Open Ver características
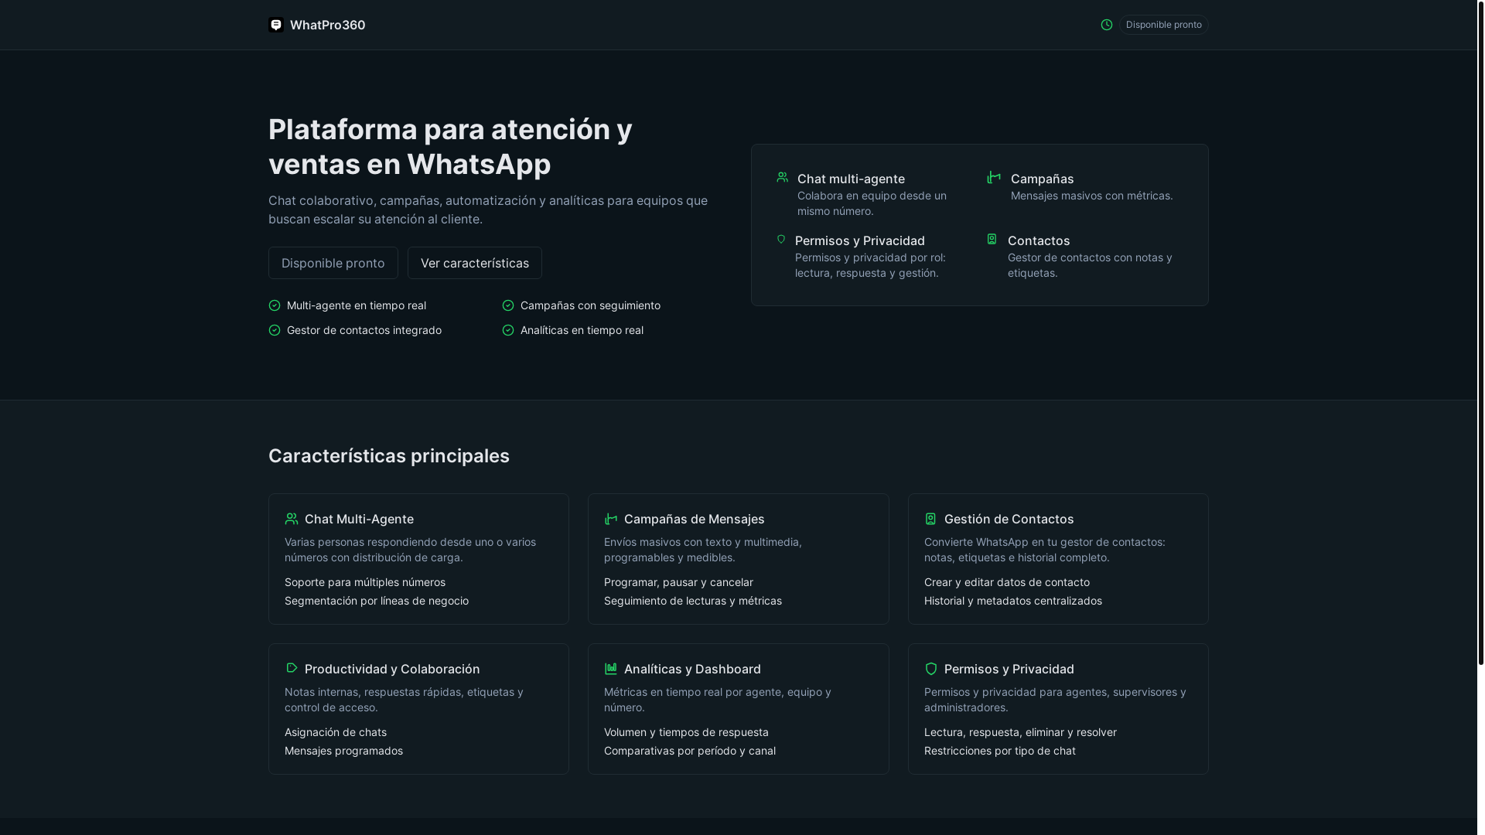 [475, 263]
